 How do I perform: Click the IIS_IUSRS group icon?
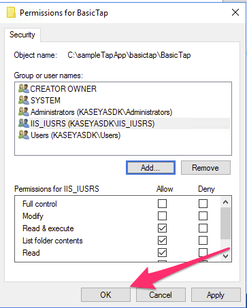point(24,123)
